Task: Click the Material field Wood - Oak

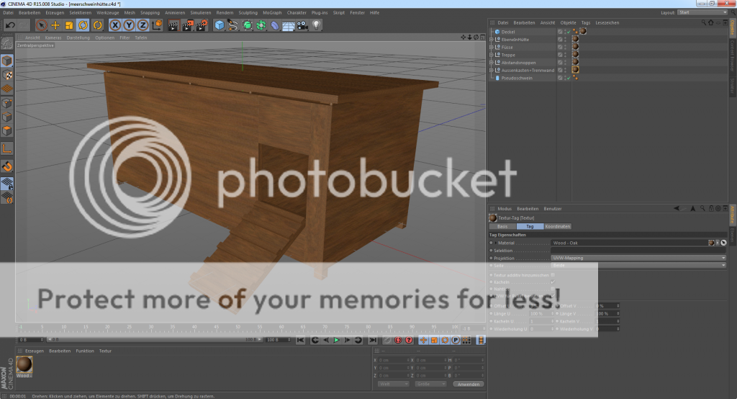Action: coord(629,243)
